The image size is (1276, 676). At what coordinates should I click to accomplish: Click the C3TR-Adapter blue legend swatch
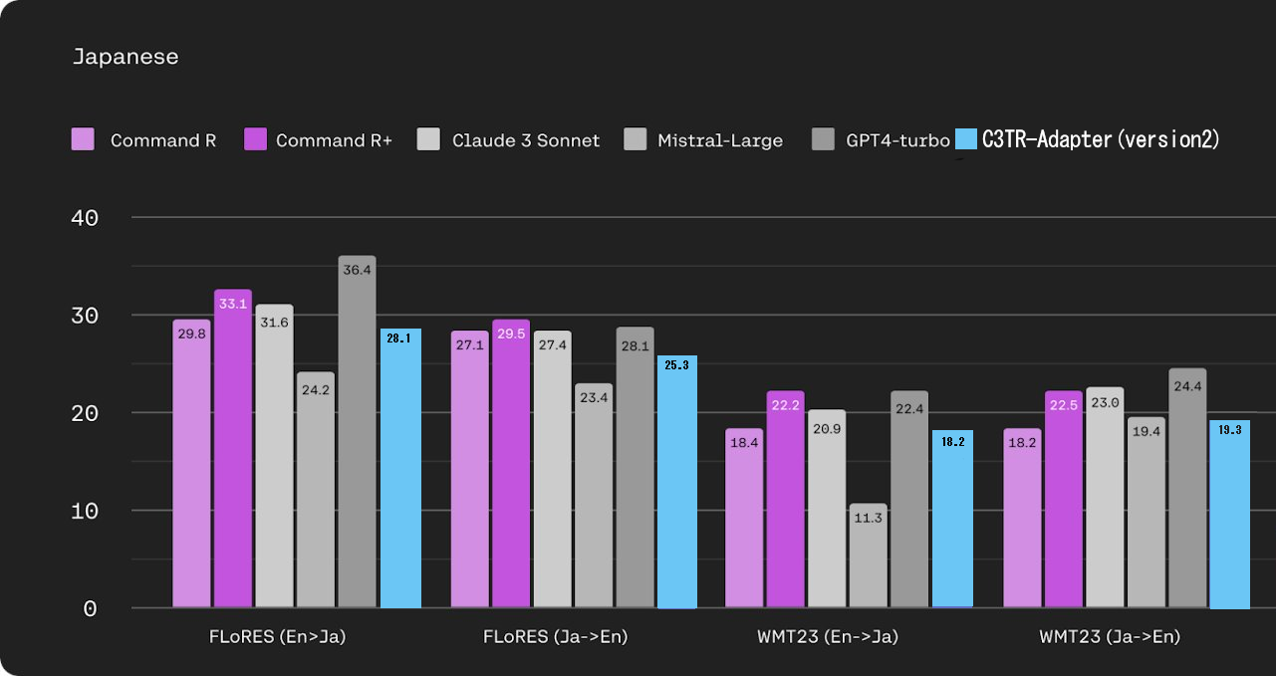coord(966,139)
